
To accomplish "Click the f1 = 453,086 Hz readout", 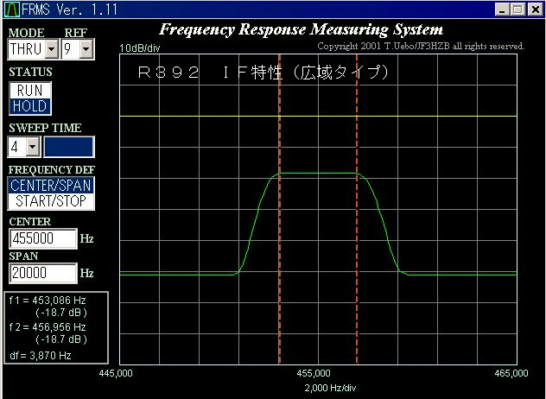I will [48, 301].
